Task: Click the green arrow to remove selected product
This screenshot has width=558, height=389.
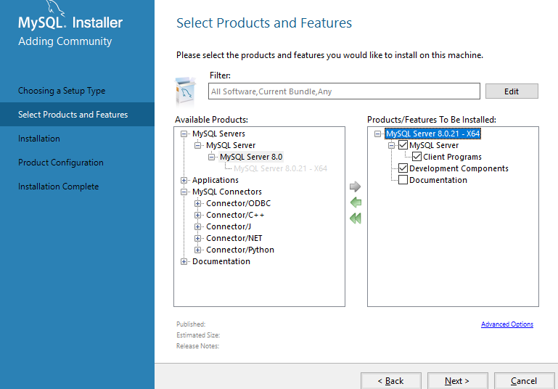Action: 356,202
